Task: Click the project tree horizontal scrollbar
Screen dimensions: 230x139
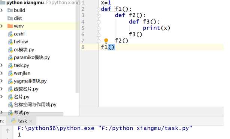Action: [31, 114]
